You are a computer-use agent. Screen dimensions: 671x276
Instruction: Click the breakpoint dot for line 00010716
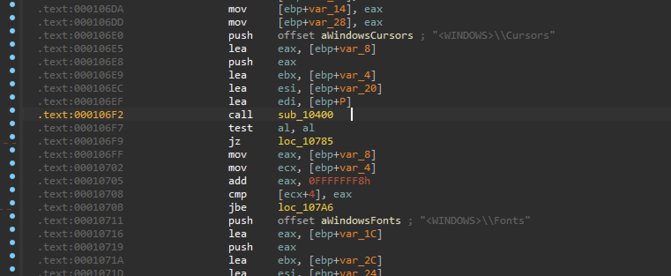[x=12, y=229]
